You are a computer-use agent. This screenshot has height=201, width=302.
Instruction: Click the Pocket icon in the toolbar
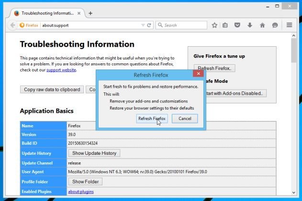pyautogui.click(x=237, y=25)
